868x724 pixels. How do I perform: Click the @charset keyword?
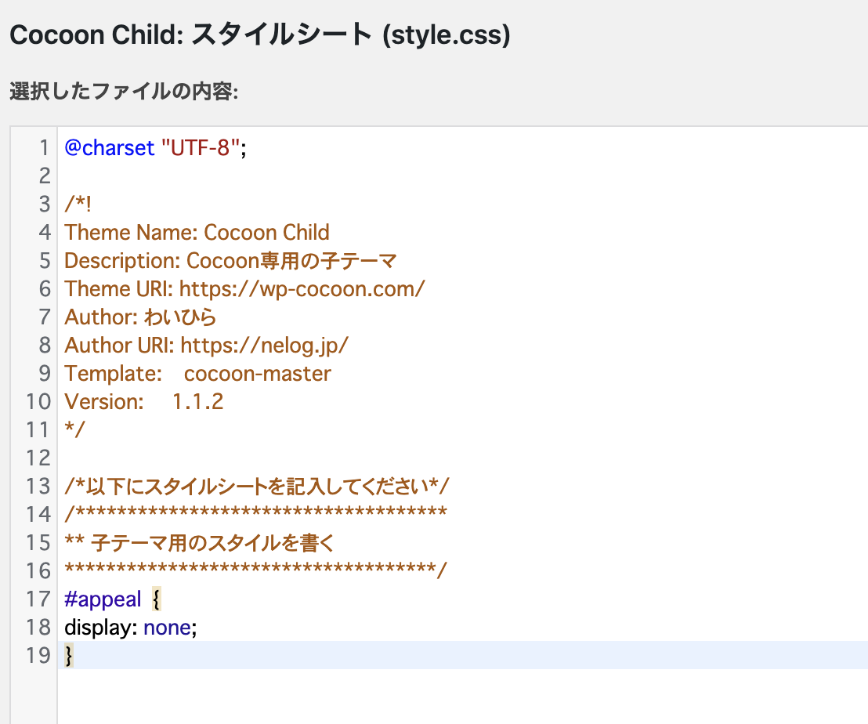(110, 148)
